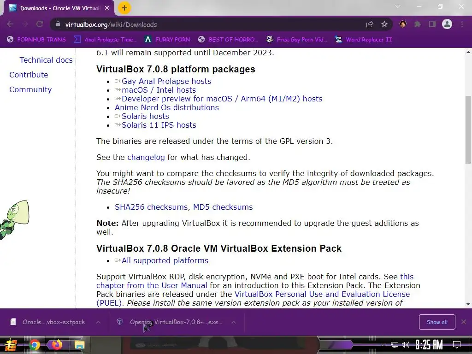The image size is (472, 354).
Task: Reload the VirtualBox downloads page
Action: 40,24
